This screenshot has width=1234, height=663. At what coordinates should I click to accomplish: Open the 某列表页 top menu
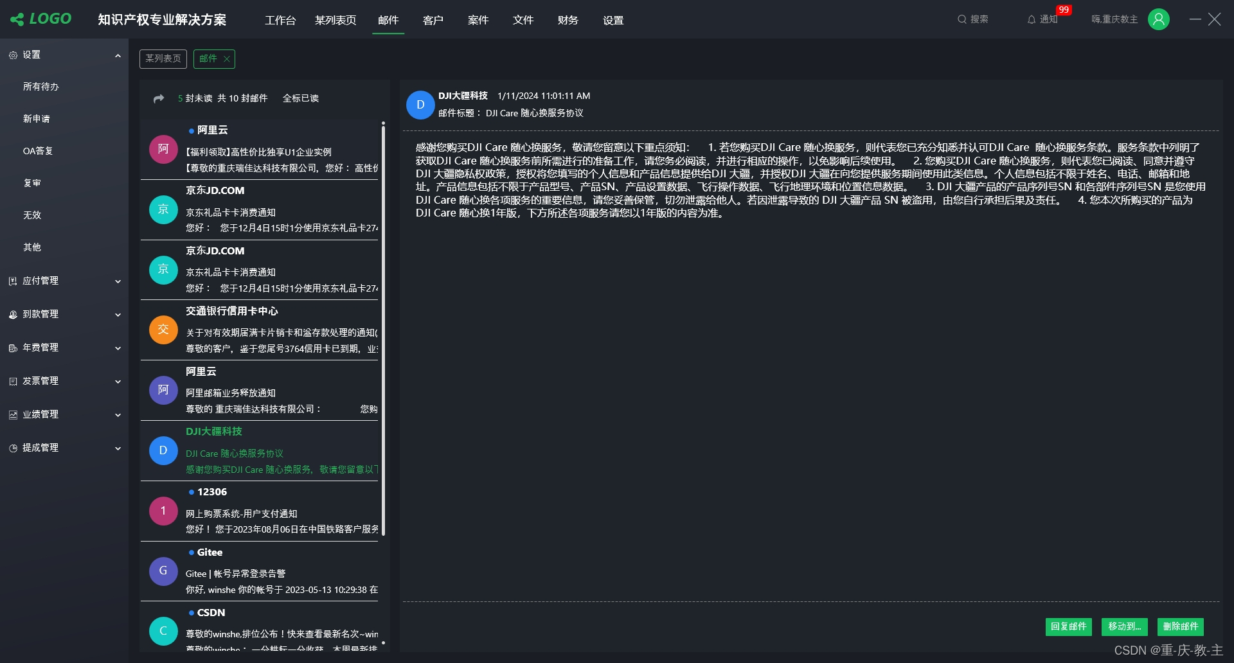pos(335,21)
